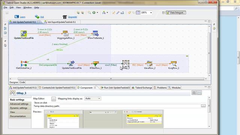Select the tLogRow_1 component
This screenshot has height=135, width=240.
click(x=174, y=63)
